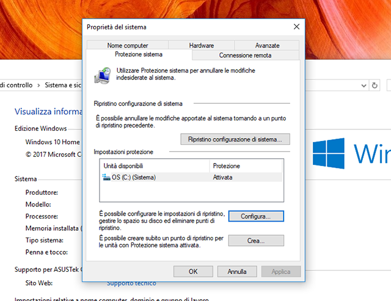Click the 'di controllo' breadcrumb item

pos(16,85)
